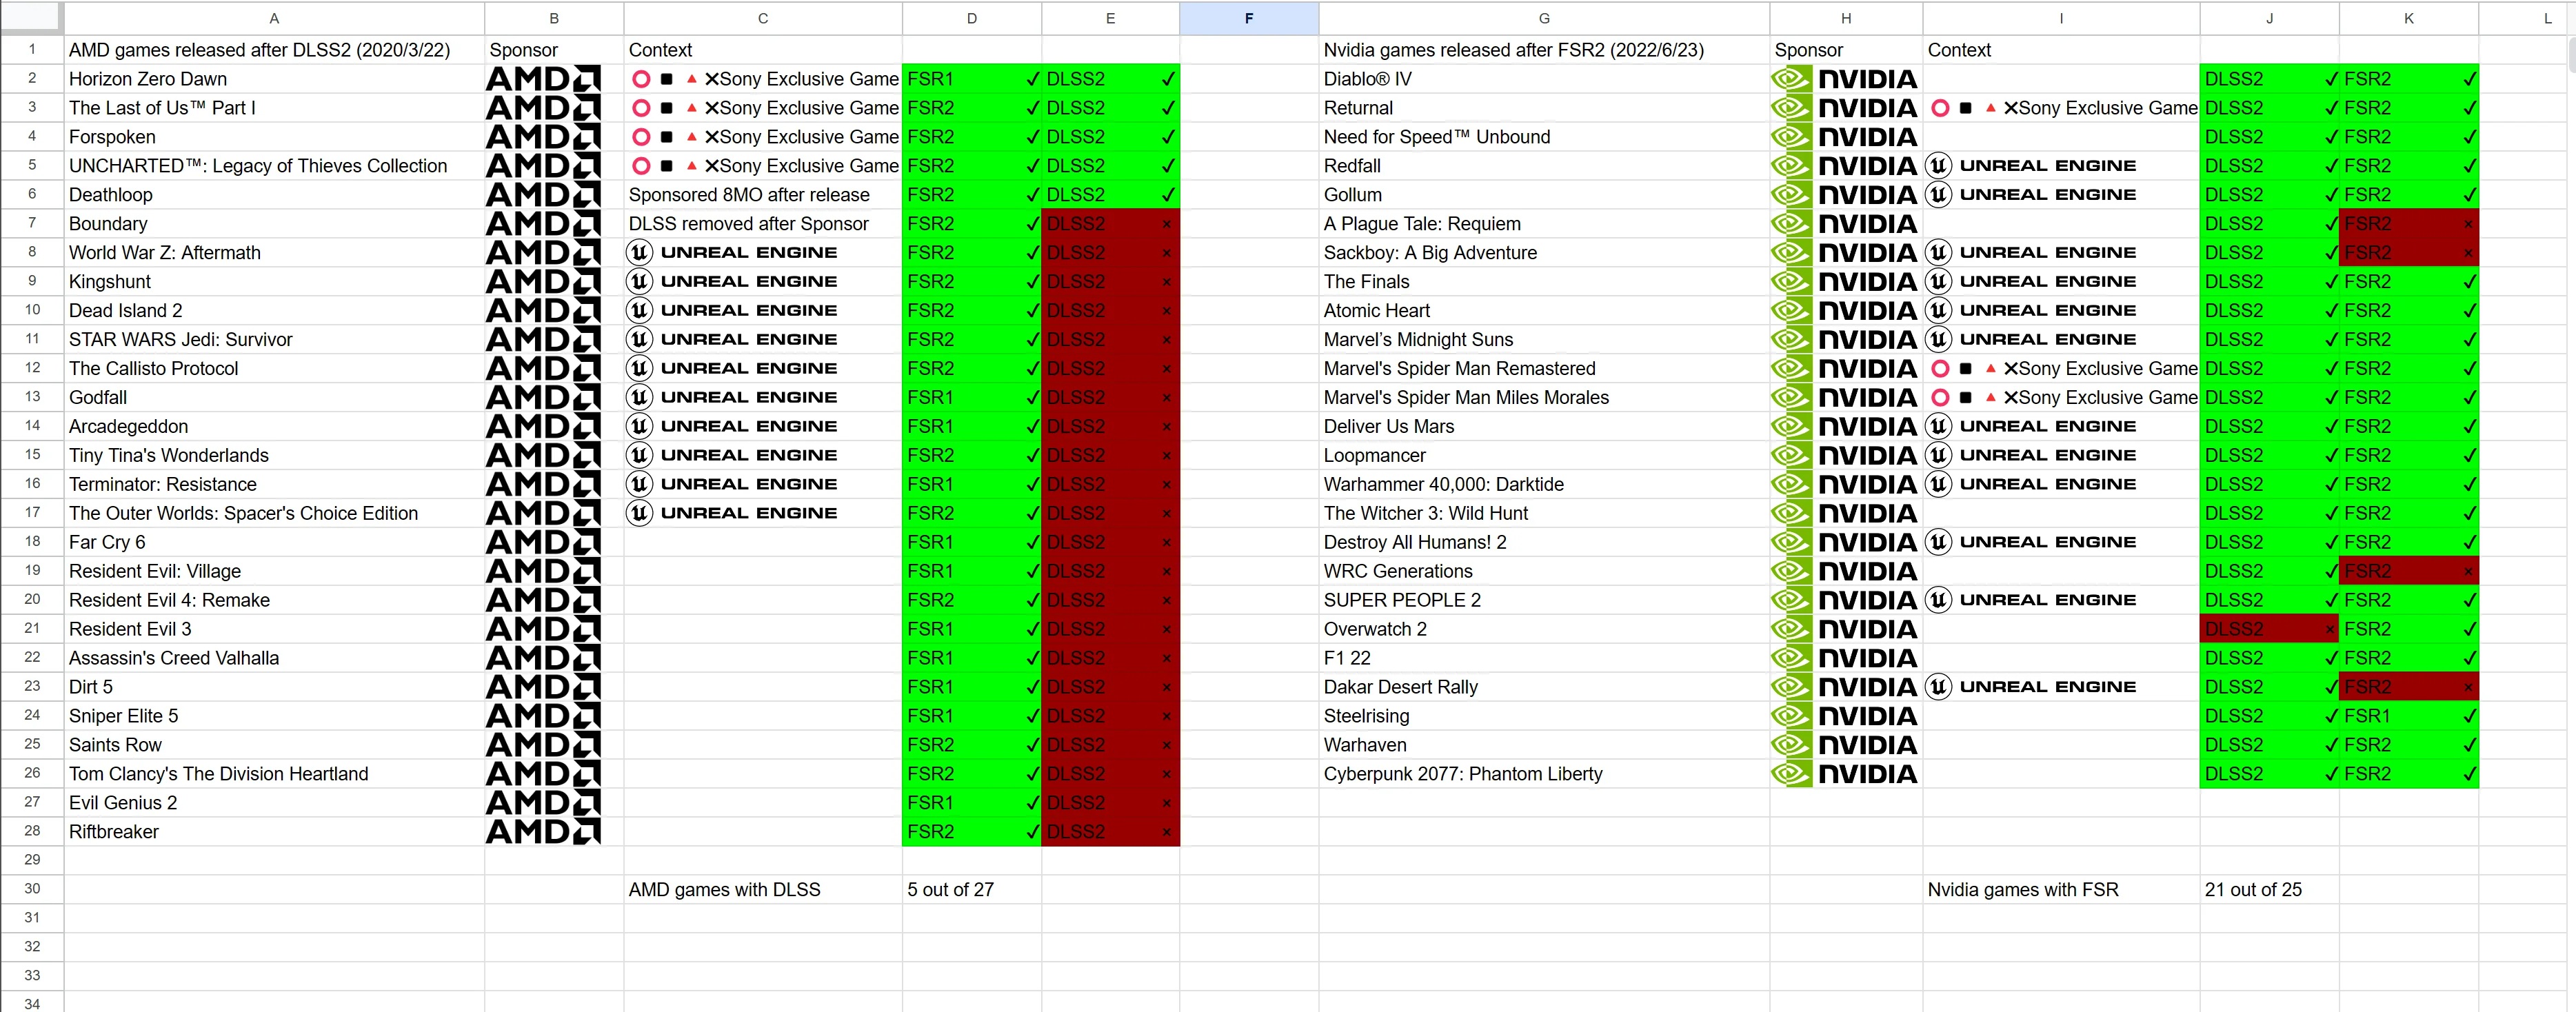Click the AMD logo in Horizon Zero Dawn row
This screenshot has height=1012, width=2576.
[x=543, y=79]
